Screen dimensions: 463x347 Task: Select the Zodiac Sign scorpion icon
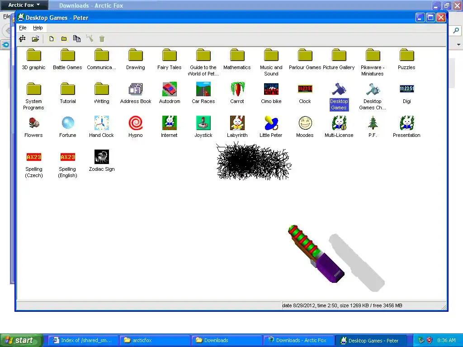102,157
